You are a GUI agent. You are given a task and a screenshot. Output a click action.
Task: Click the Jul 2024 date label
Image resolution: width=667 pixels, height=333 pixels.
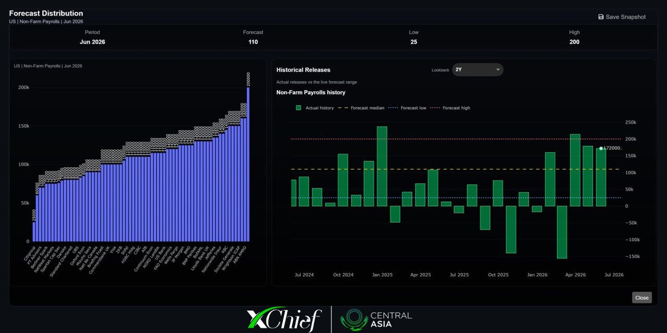click(x=305, y=275)
